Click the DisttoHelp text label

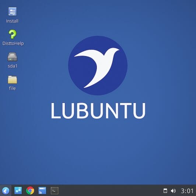coord(13,44)
